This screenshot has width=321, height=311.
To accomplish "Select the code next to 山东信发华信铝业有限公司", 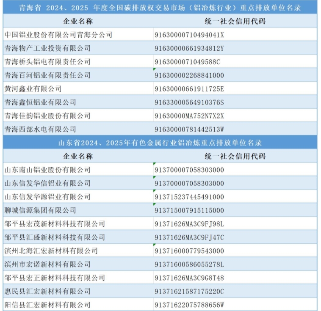I will point(235,183).
